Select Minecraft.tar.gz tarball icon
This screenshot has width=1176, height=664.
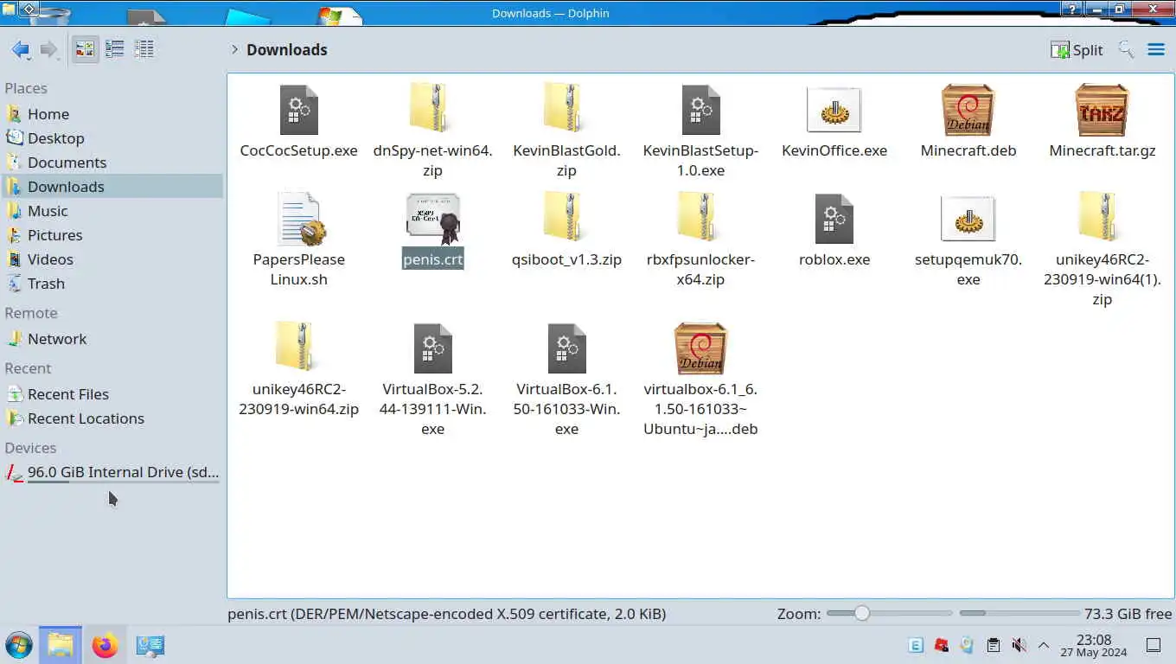click(x=1102, y=110)
